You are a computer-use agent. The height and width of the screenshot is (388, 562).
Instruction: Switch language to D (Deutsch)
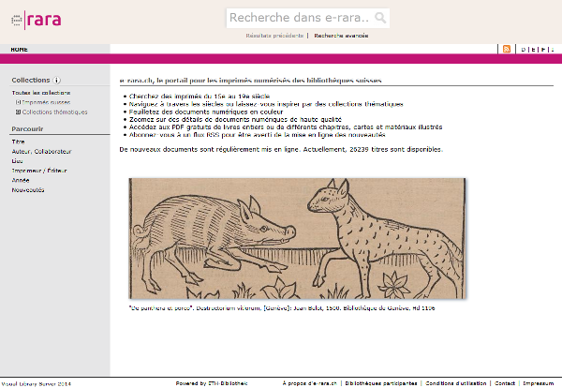(524, 50)
